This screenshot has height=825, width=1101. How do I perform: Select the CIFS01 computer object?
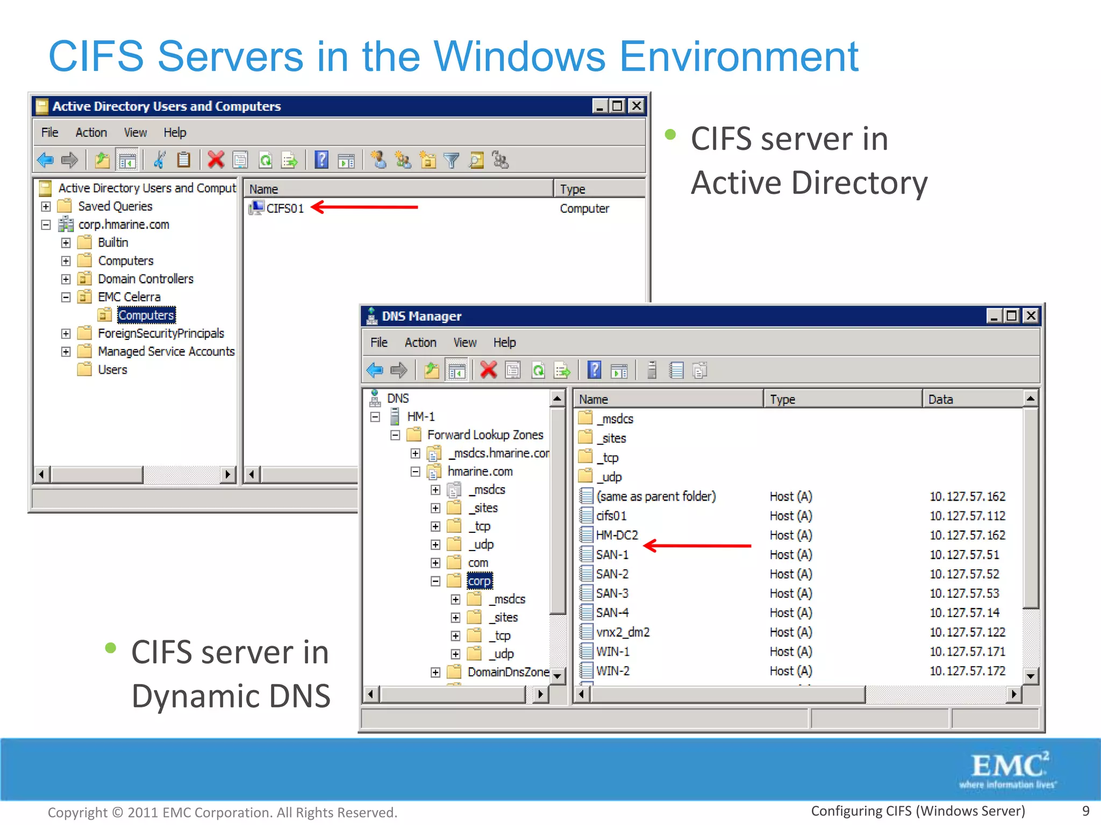point(285,208)
